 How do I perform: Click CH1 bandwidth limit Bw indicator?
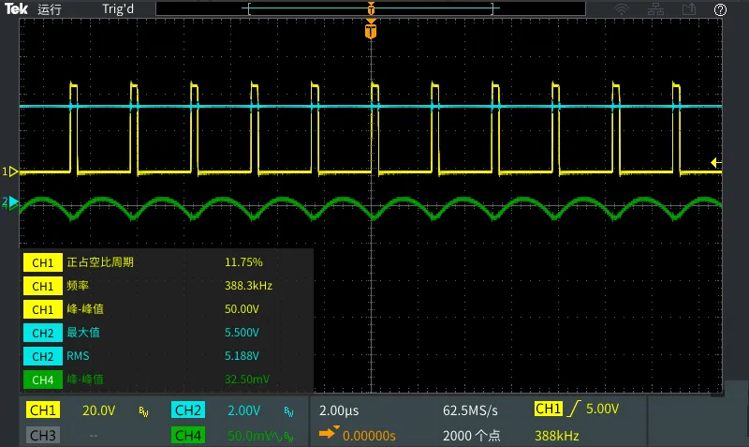(x=143, y=411)
